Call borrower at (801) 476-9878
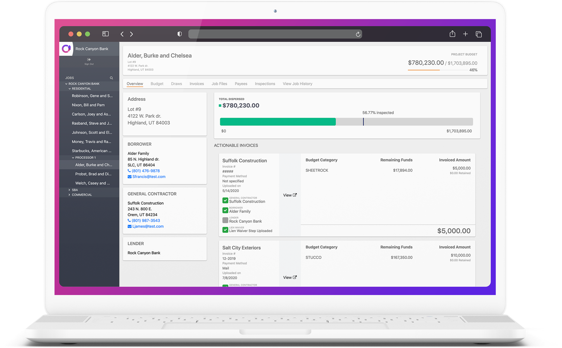The width and height of the screenshot is (562, 348). (146, 171)
